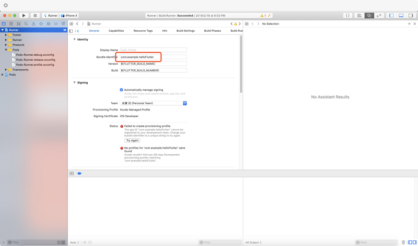Expand the Pods project at the bottom
The height and width of the screenshot is (246, 418).
point(3,75)
